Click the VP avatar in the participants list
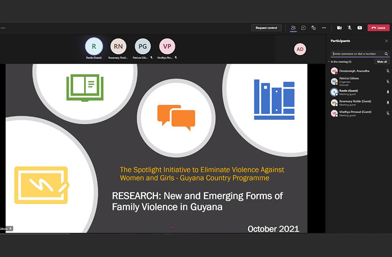392x257 pixels. click(x=334, y=113)
